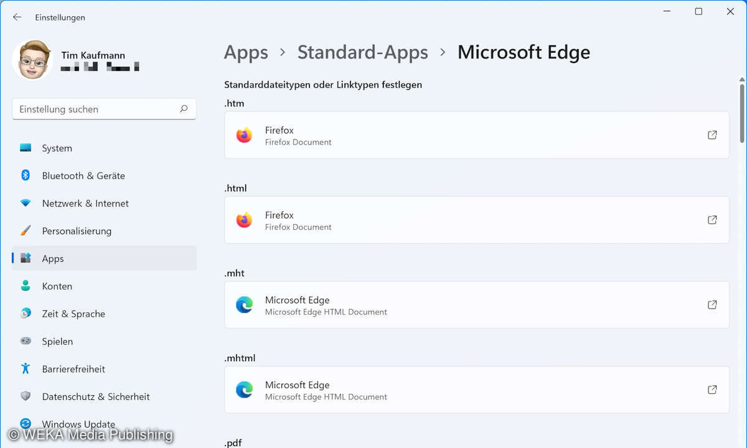
Task: Click the .mhtml file type label
Action: click(240, 358)
